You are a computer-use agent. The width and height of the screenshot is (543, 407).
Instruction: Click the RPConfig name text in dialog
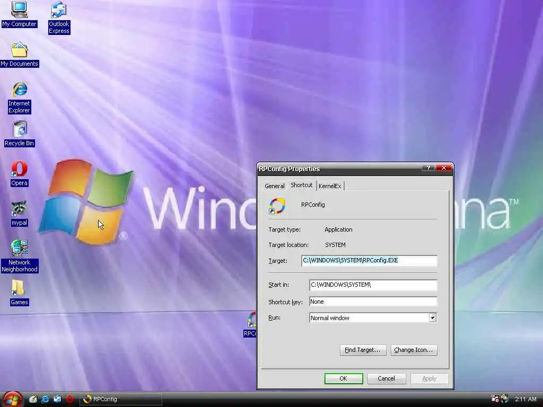coord(313,205)
